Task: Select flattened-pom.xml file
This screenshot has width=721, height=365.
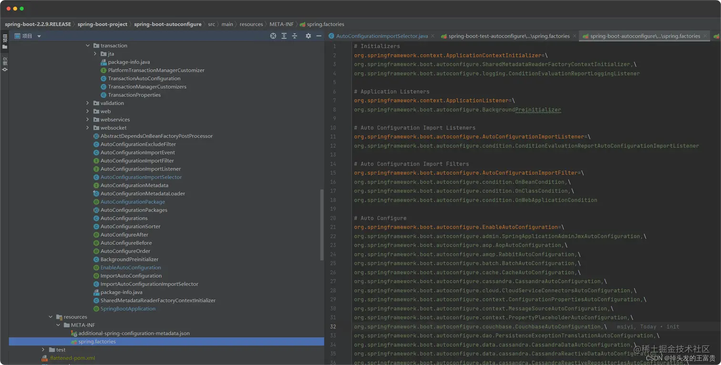Action: tap(72, 358)
